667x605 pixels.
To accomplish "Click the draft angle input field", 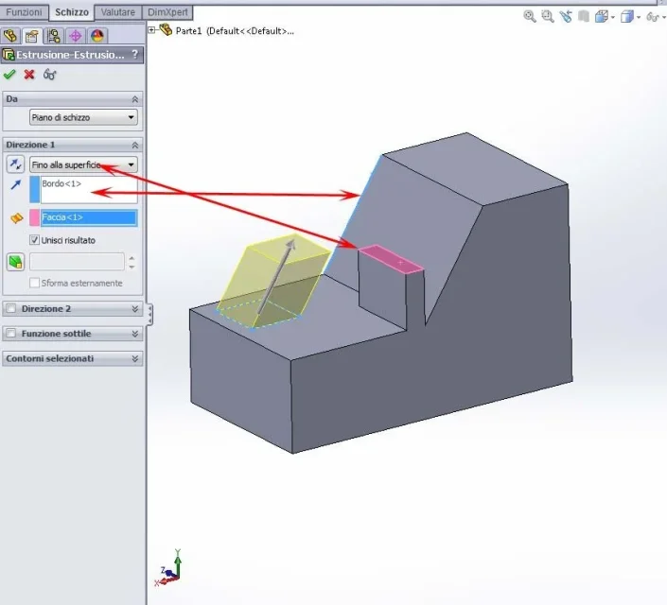I will [x=77, y=262].
